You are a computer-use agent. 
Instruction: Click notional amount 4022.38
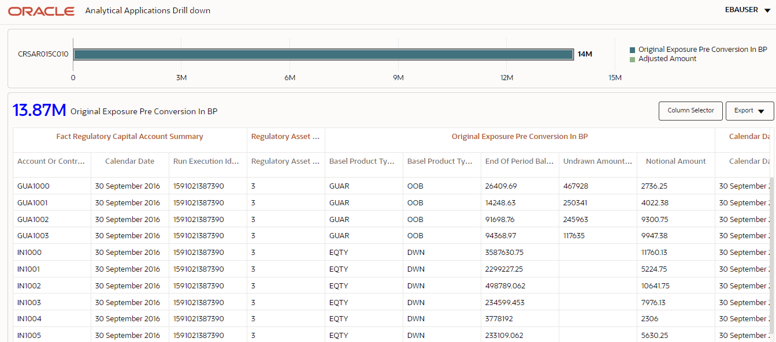click(x=655, y=203)
